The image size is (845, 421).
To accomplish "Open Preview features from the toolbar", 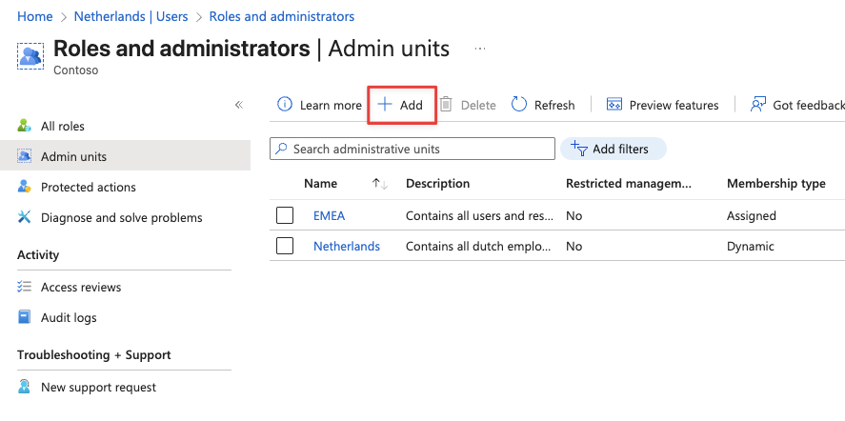I will [x=663, y=105].
